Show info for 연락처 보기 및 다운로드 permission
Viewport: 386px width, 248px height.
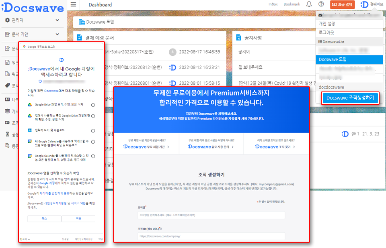93,131
